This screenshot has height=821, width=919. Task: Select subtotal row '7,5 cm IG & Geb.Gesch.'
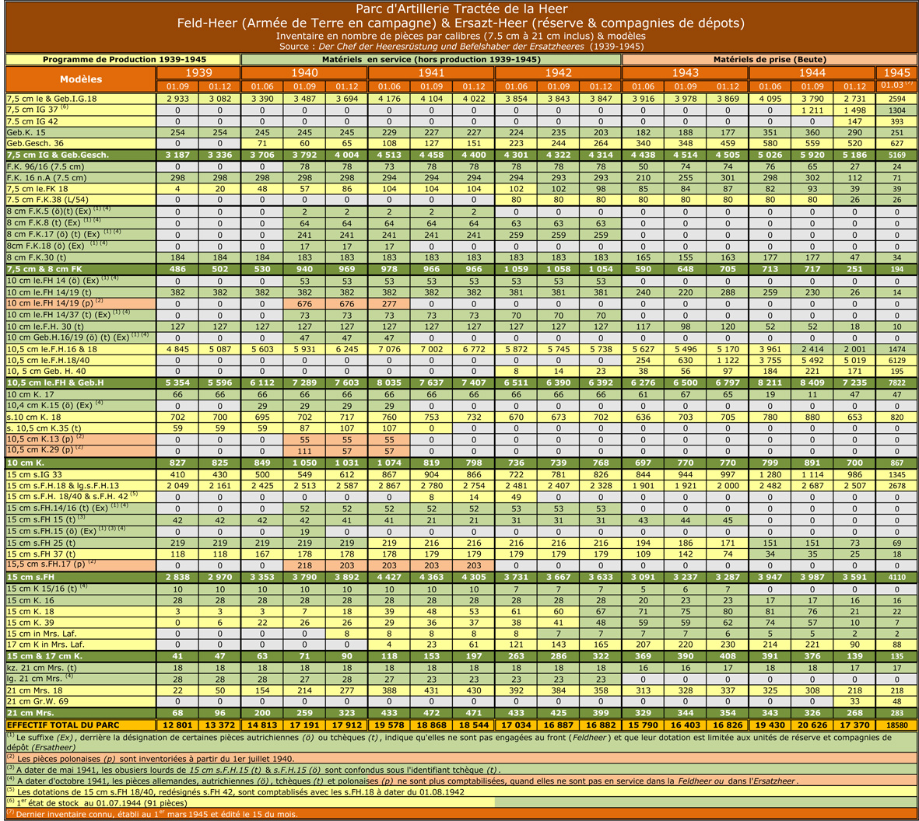(x=81, y=155)
